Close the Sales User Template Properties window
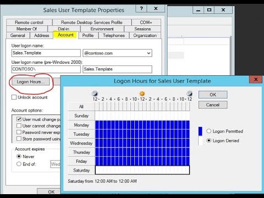264x198 pixels. click(156, 9)
